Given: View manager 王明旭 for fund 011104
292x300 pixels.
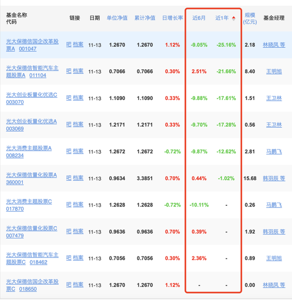Looking at the screenshot, I should [274, 72].
